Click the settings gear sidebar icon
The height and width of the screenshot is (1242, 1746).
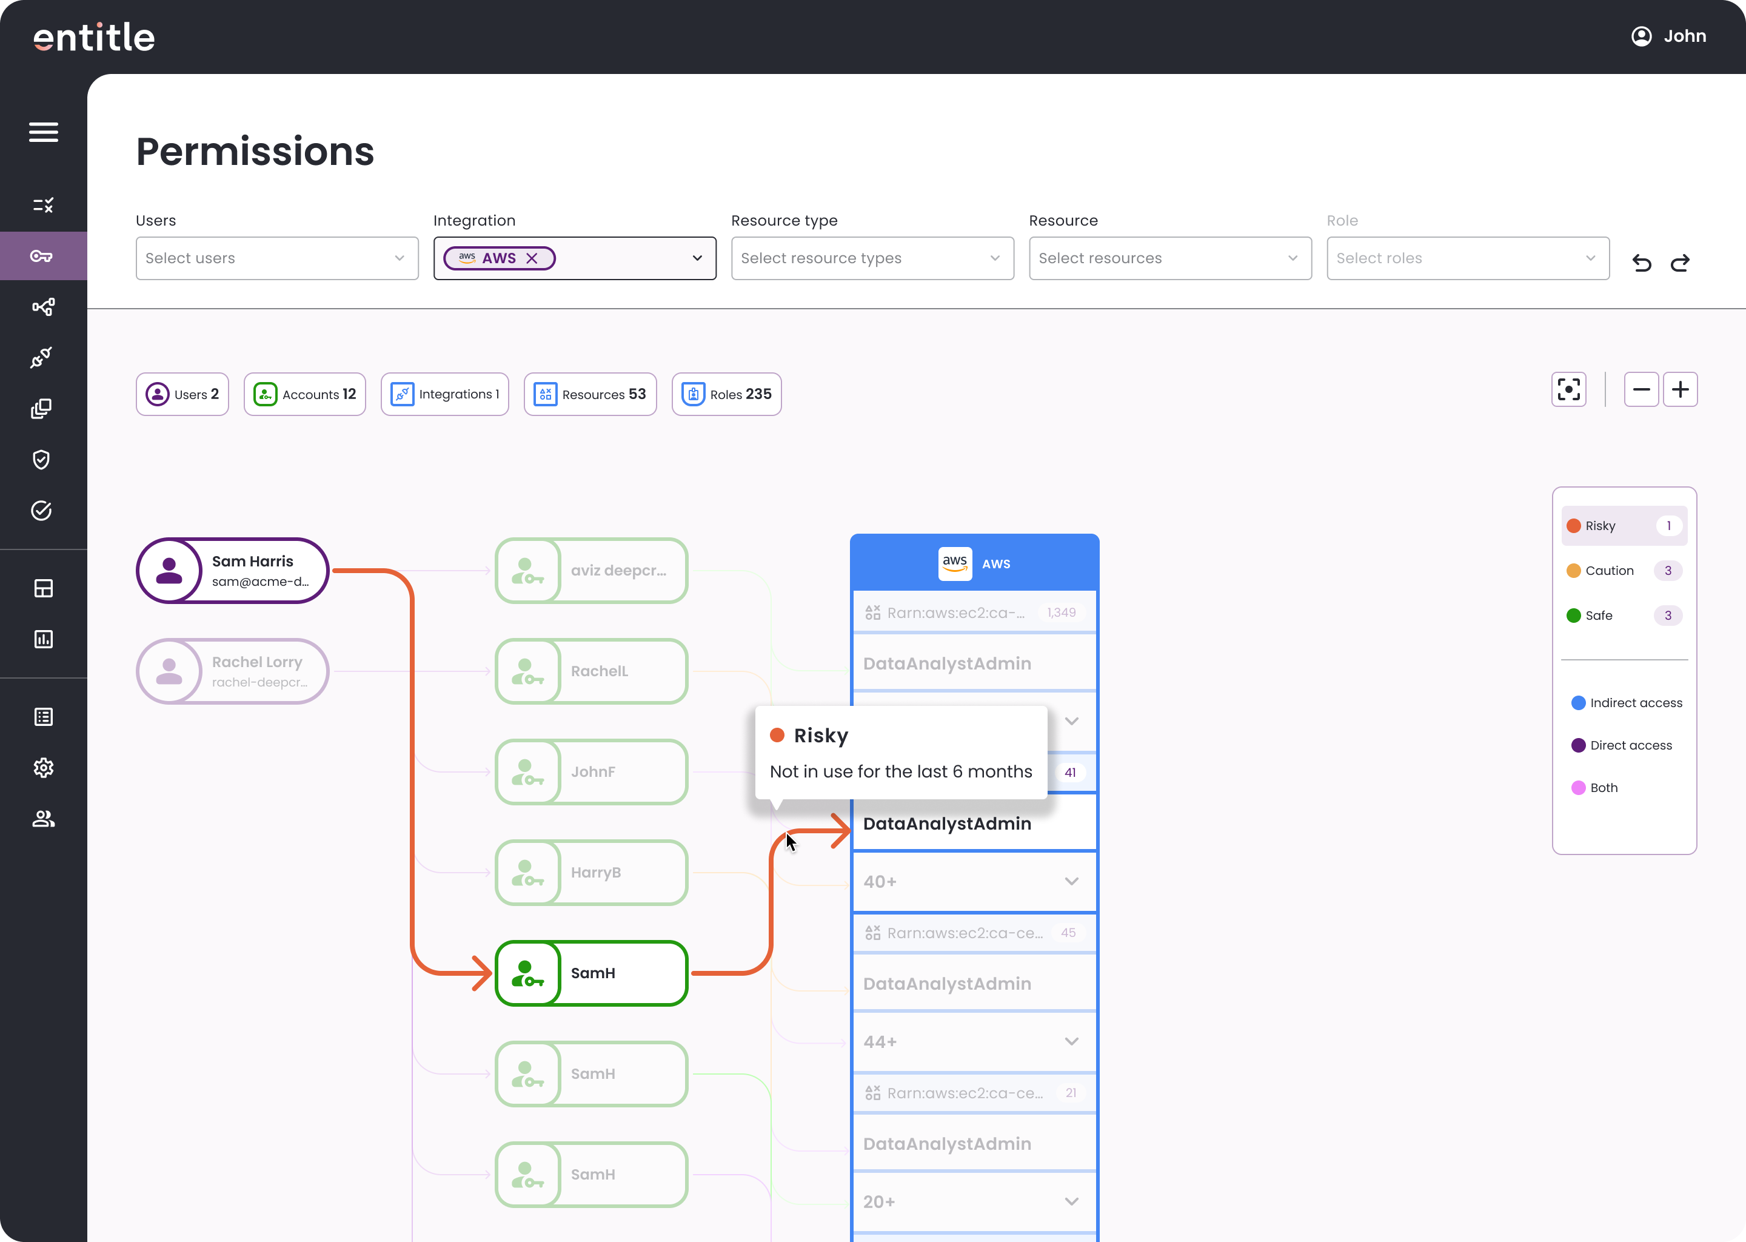click(x=44, y=768)
